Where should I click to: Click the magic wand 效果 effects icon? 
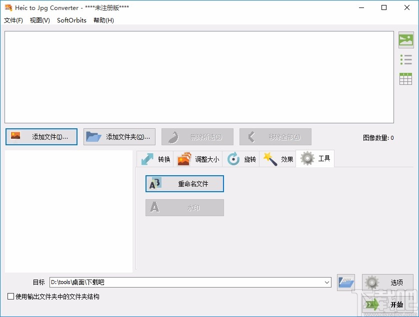(269, 159)
